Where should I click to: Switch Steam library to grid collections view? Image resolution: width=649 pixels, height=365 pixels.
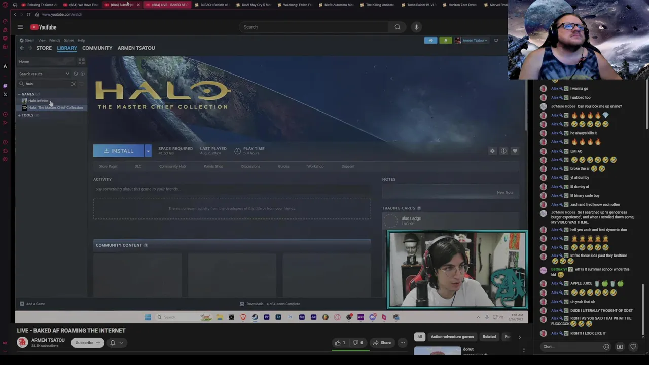[81, 61]
